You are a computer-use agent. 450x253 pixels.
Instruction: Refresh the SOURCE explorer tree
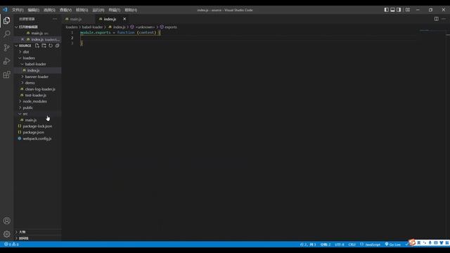[x=51, y=46]
